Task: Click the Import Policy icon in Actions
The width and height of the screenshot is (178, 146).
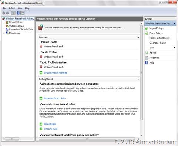Action: (146, 28)
